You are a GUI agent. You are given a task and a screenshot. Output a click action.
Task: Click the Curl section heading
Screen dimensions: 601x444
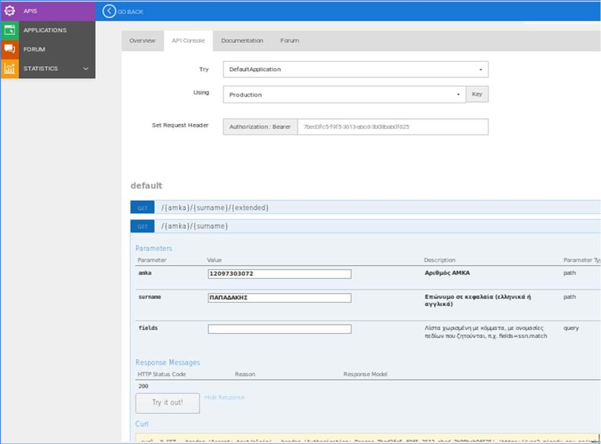142,423
